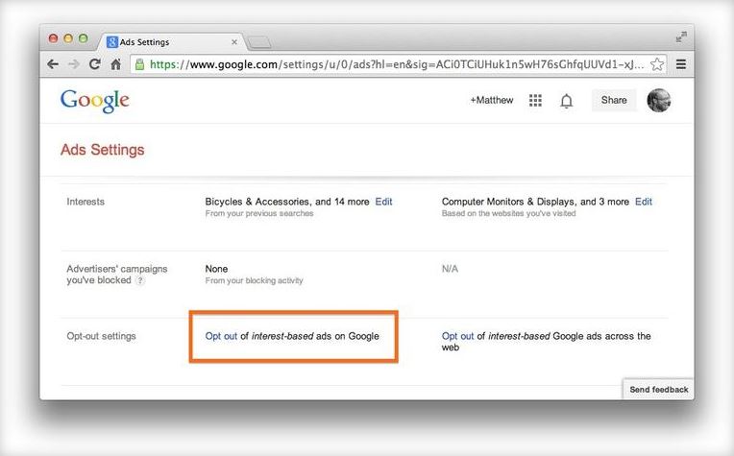Click the 'Opt-out settings' label
Viewport: 734px width, 456px height.
click(x=101, y=336)
